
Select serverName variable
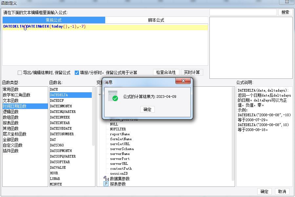[120, 154]
